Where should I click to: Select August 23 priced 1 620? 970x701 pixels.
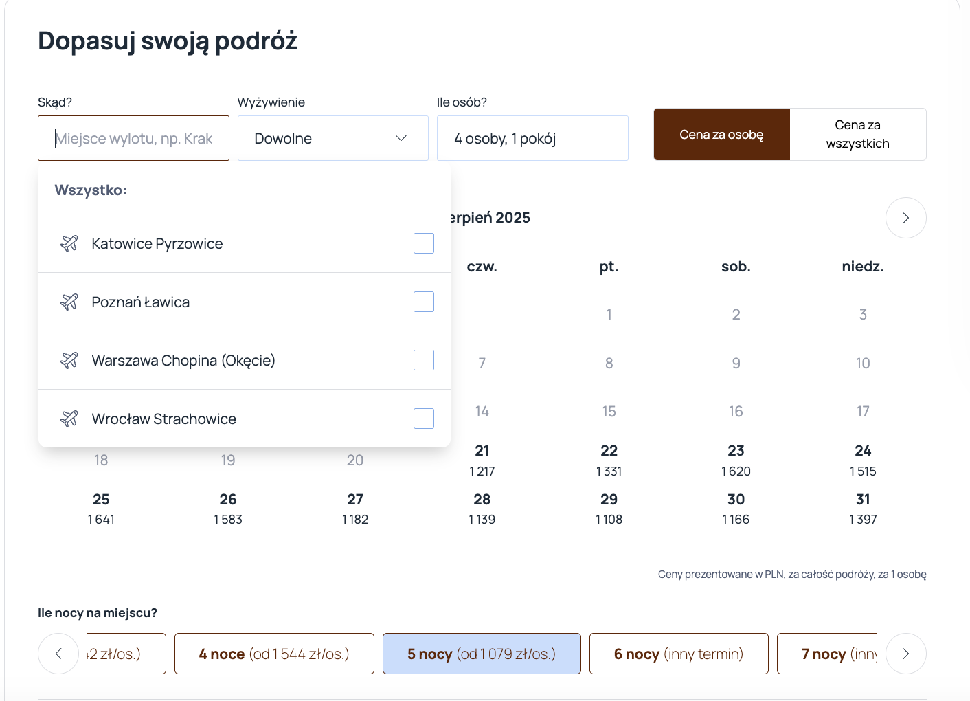[x=736, y=460]
